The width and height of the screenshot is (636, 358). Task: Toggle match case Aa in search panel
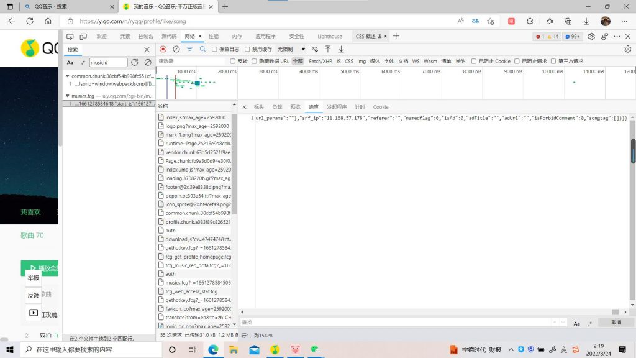70,63
